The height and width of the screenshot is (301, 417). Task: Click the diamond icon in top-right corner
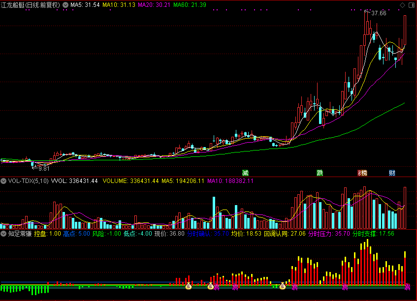pos(402,5)
